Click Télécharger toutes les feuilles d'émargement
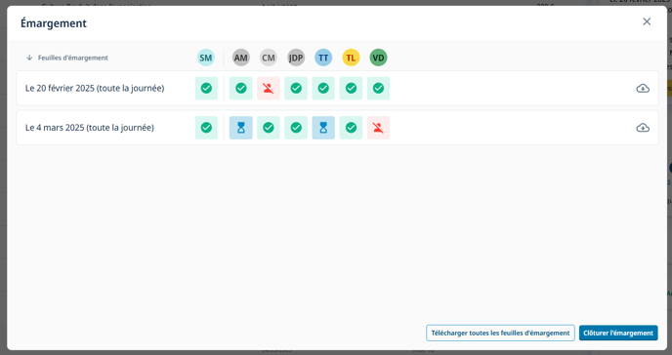 tap(500, 333)
